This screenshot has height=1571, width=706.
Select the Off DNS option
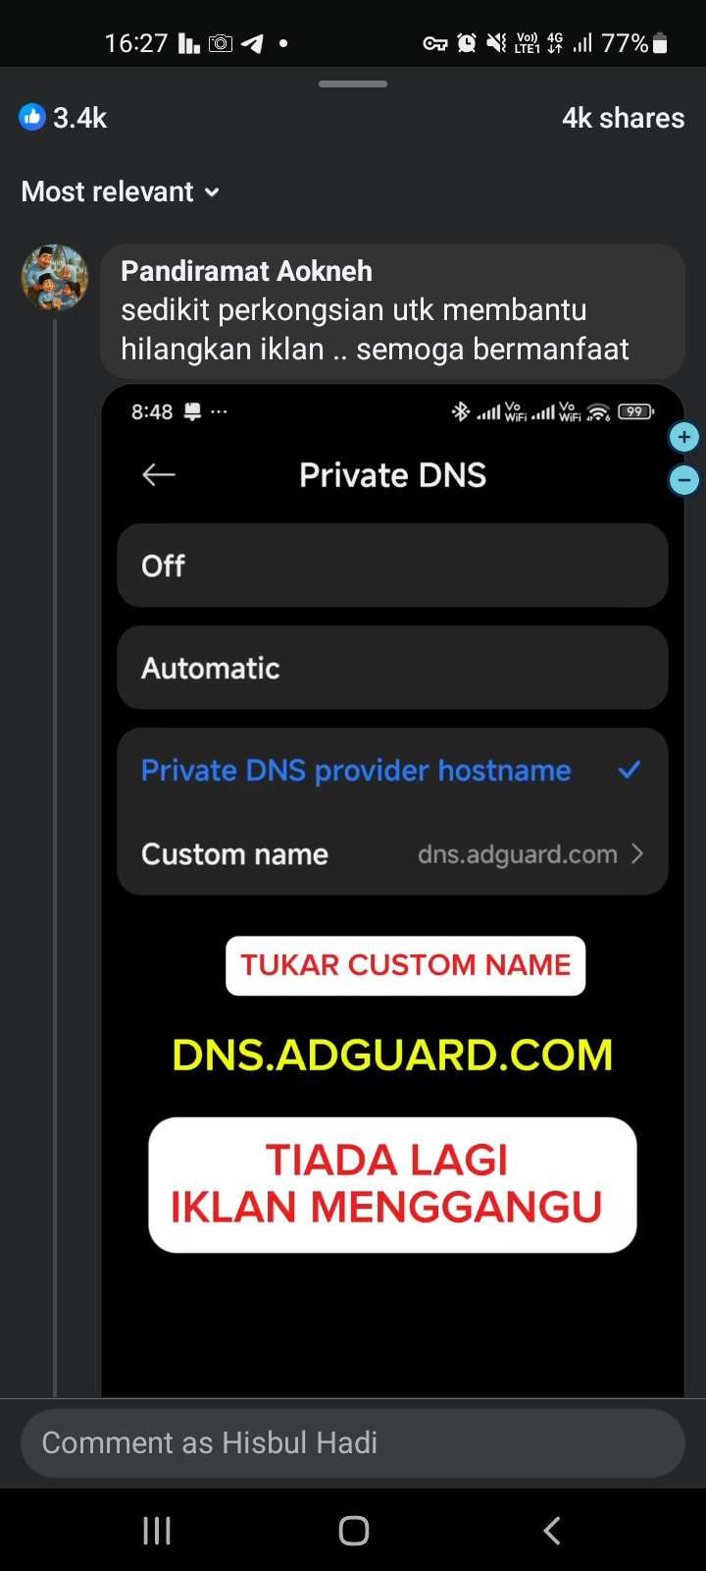pos(392,566)
